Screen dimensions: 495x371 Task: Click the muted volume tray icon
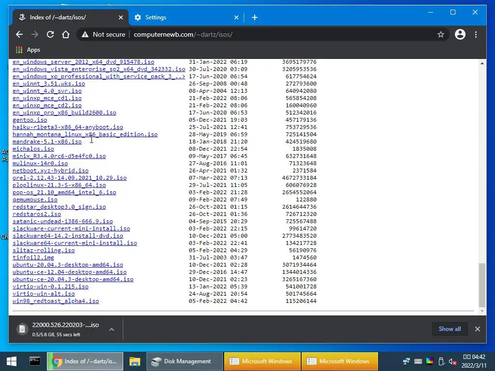[452, 361]
